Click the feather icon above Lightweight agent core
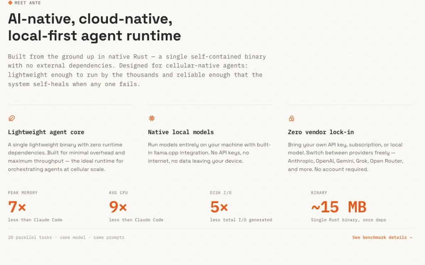425x265 pixels. pyautogui.click(x=11, y=118)
